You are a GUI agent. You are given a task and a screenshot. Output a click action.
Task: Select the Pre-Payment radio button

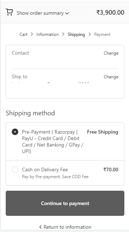click(15, 132)
